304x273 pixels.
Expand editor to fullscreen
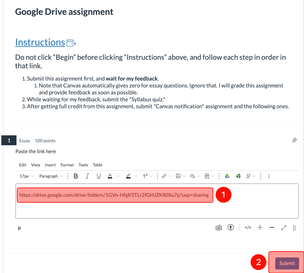(x=283, y=227)
